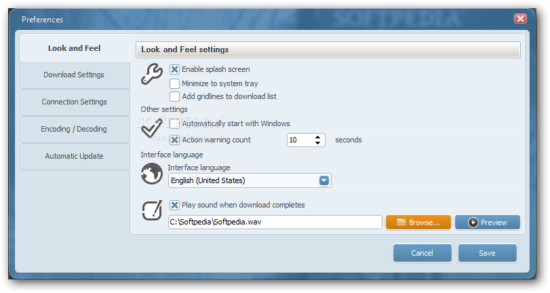Switch to the Connection Settings tab
Viewport: 550px width, 293px height.
point(75,102)
